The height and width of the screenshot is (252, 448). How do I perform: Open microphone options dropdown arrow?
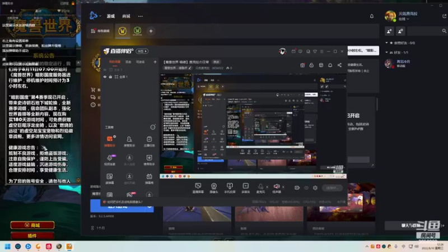267,187
